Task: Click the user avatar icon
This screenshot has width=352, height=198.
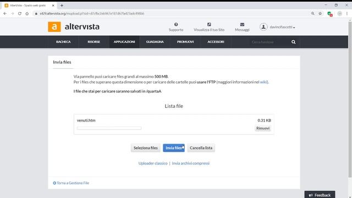Action: pos(263,27)
